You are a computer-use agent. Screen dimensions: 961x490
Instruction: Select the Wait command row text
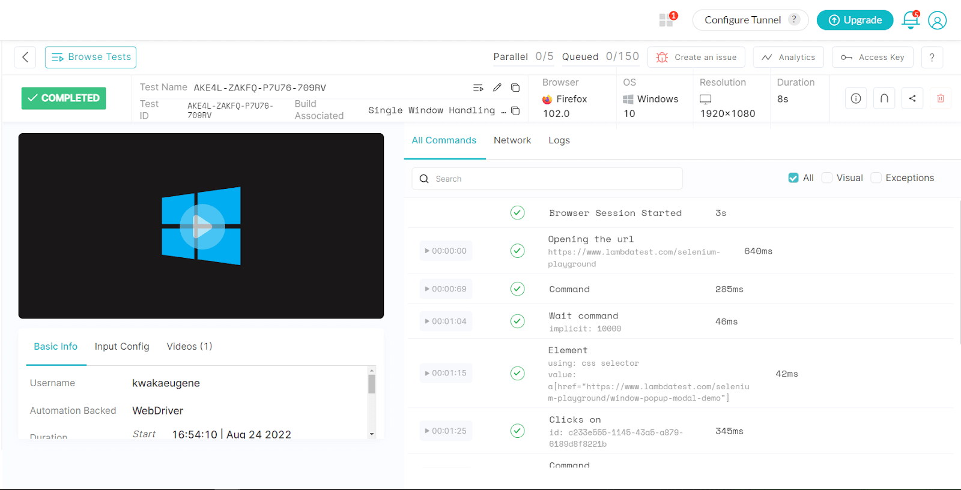coord(584,316)
